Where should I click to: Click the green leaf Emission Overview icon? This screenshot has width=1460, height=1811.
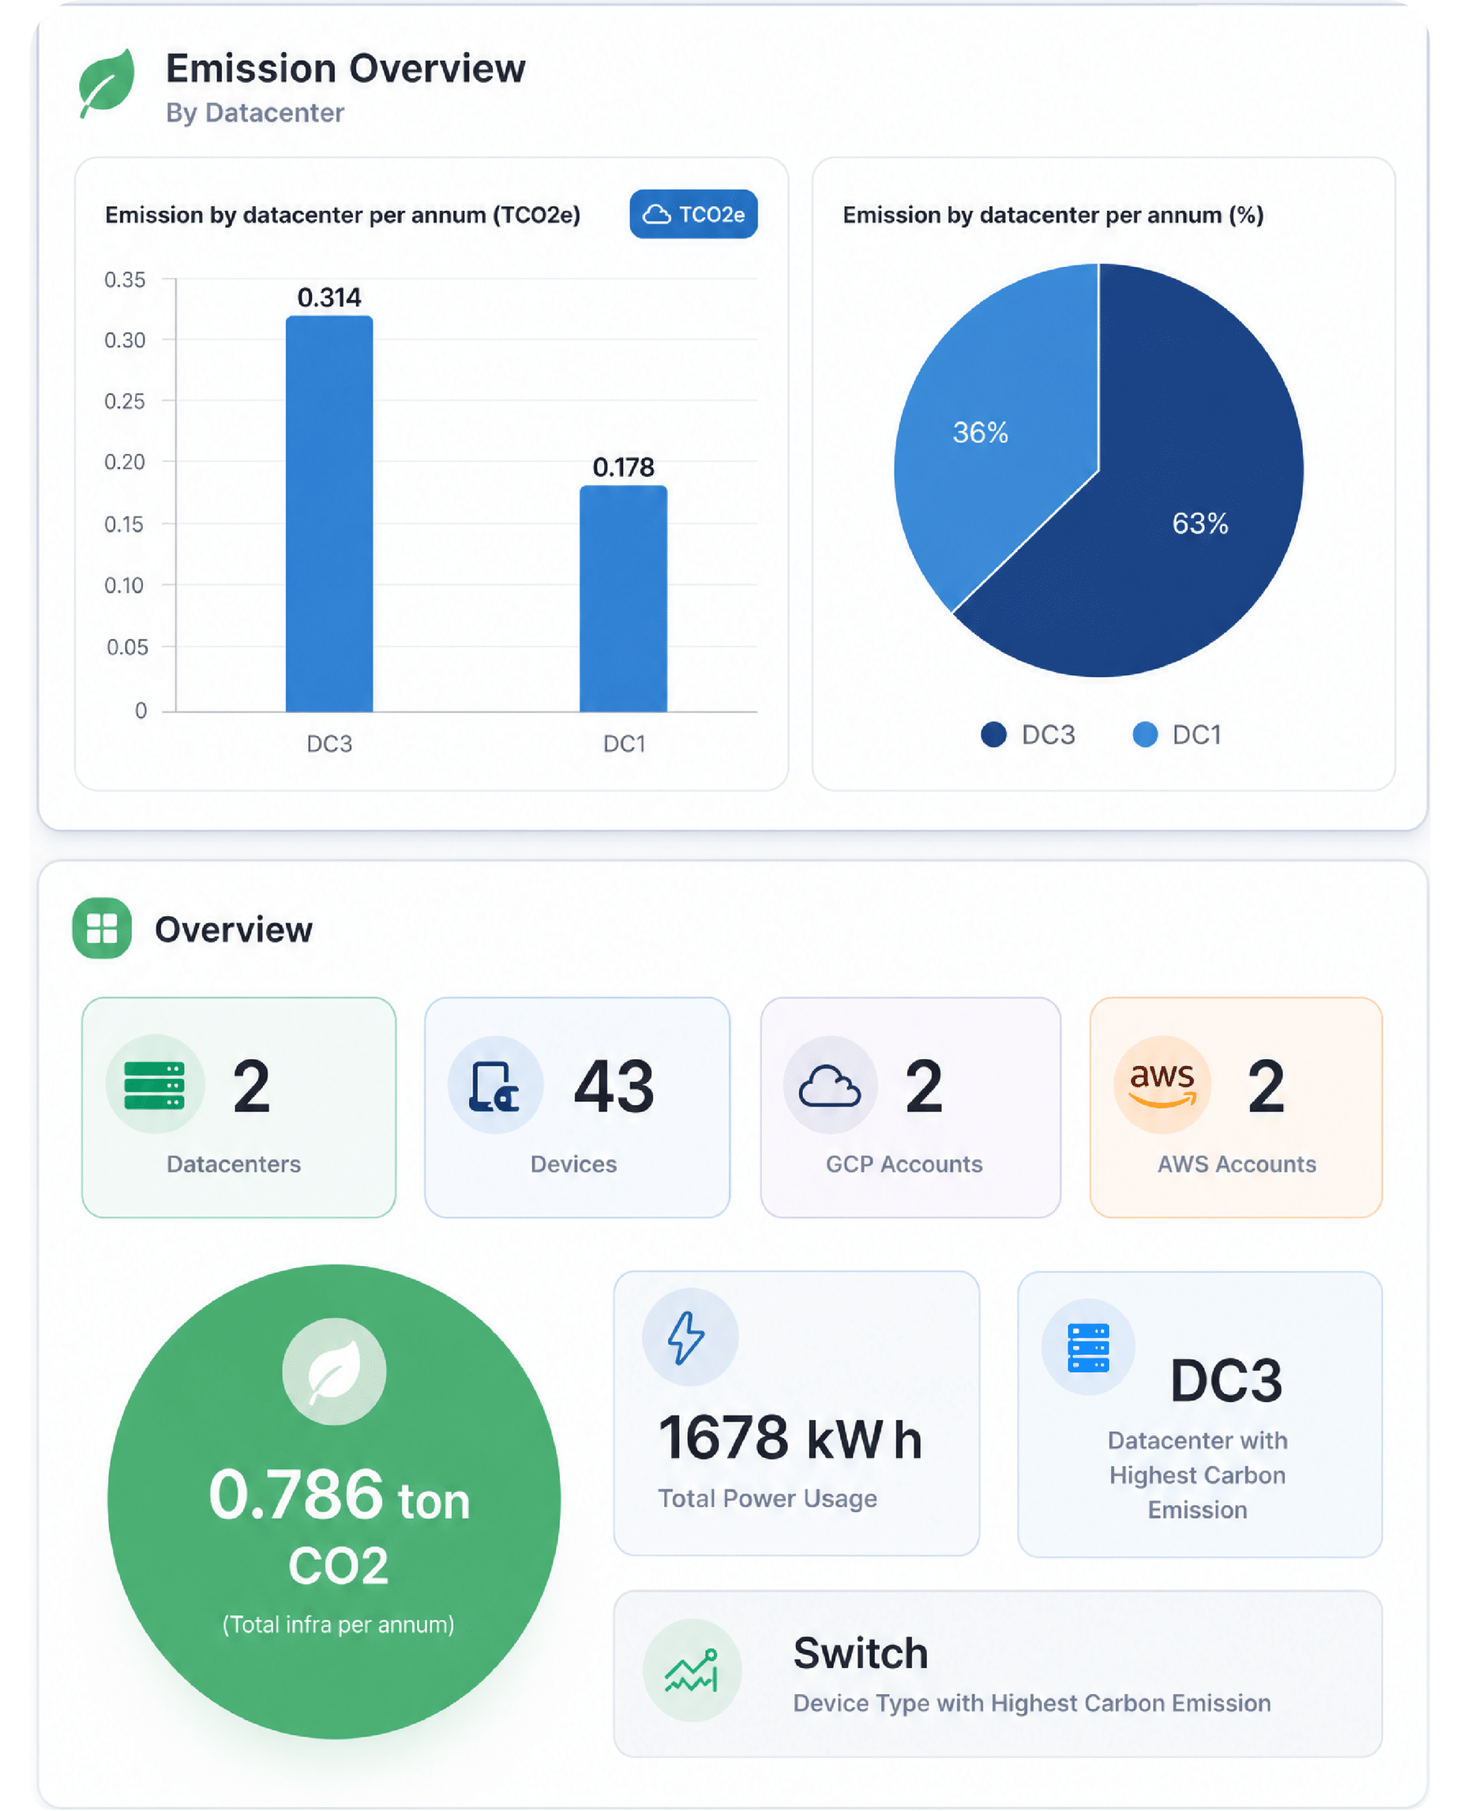click(106, 83)
